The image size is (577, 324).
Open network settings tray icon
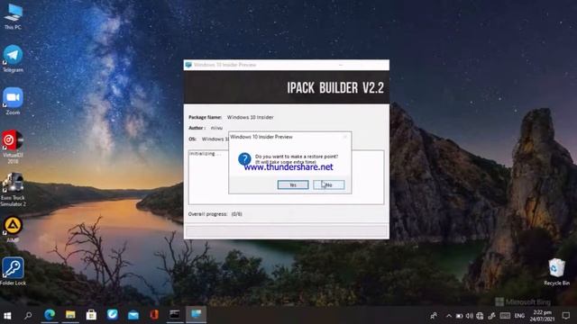coord(480,316)
